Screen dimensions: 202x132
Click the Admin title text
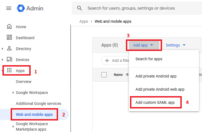(35, 8)
